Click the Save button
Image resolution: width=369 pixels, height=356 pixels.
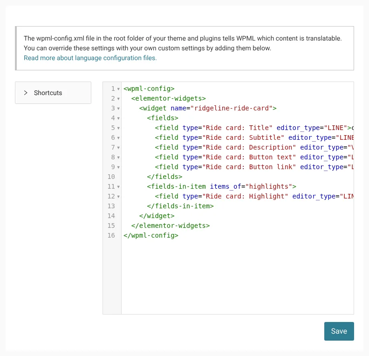click(x=339, y=331)
